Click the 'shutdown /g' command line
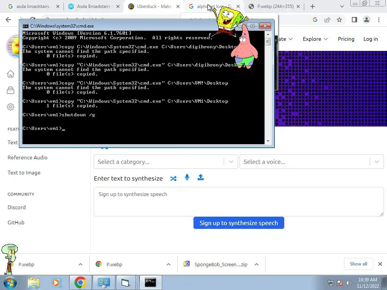Screen dimensions: 387x290 59,115
